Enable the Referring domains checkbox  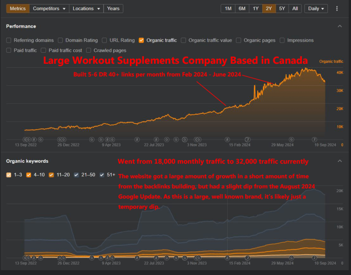click(x=9, y=40)
